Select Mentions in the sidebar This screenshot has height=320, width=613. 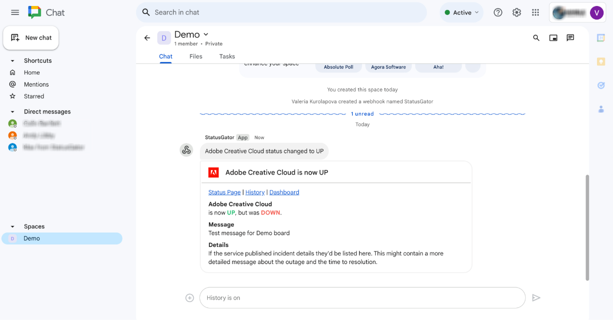(x=37, y=84)
